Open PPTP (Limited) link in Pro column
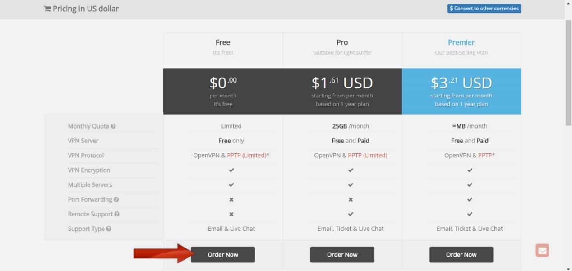 (x=368, y=156)
